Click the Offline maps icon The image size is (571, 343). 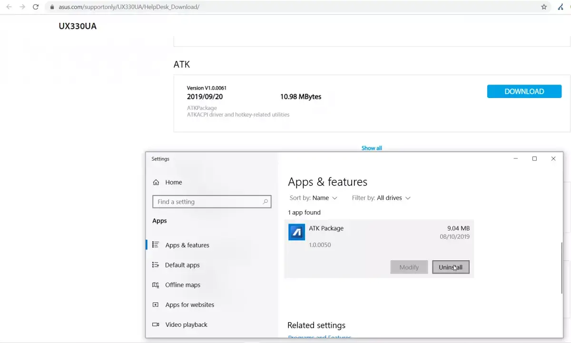click(x=156, y=285)
